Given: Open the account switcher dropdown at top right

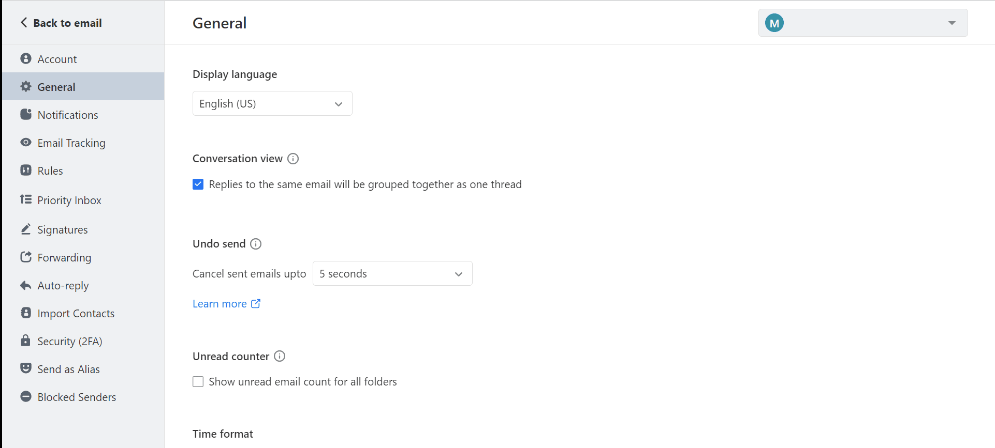Looking at the screenshot, I should (863, 23).
